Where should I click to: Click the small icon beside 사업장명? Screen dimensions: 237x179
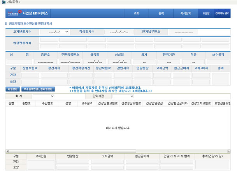tap(4, 2)
